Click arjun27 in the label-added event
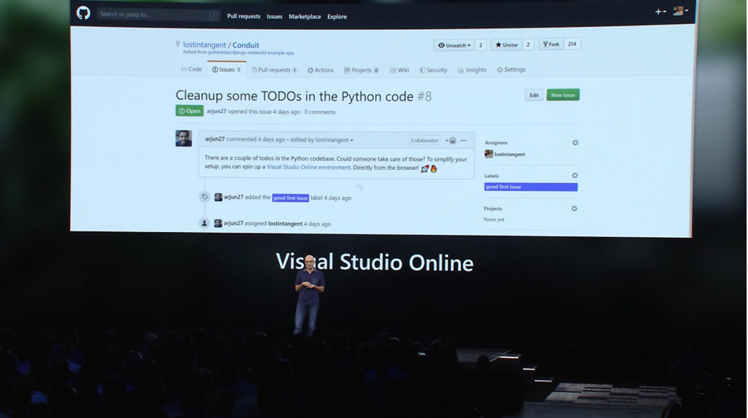The height and width of the screenshot is (418, 748). pos(234,197)
